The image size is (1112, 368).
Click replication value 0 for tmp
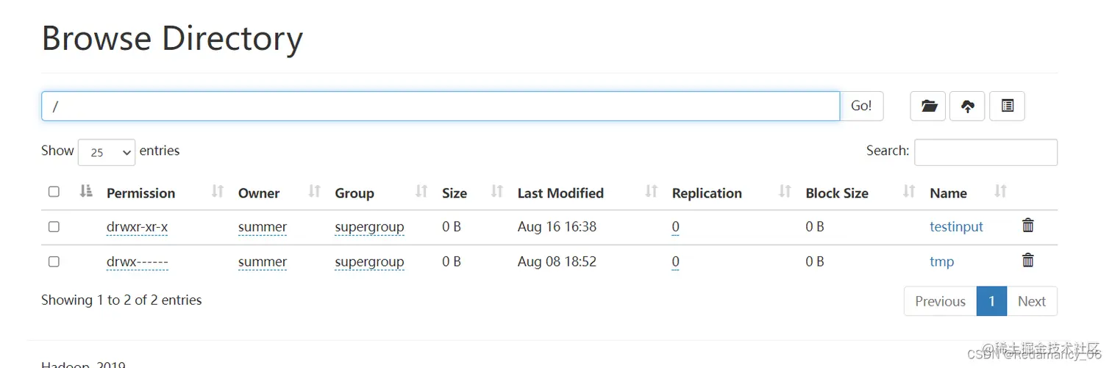(x=676, y=261)
